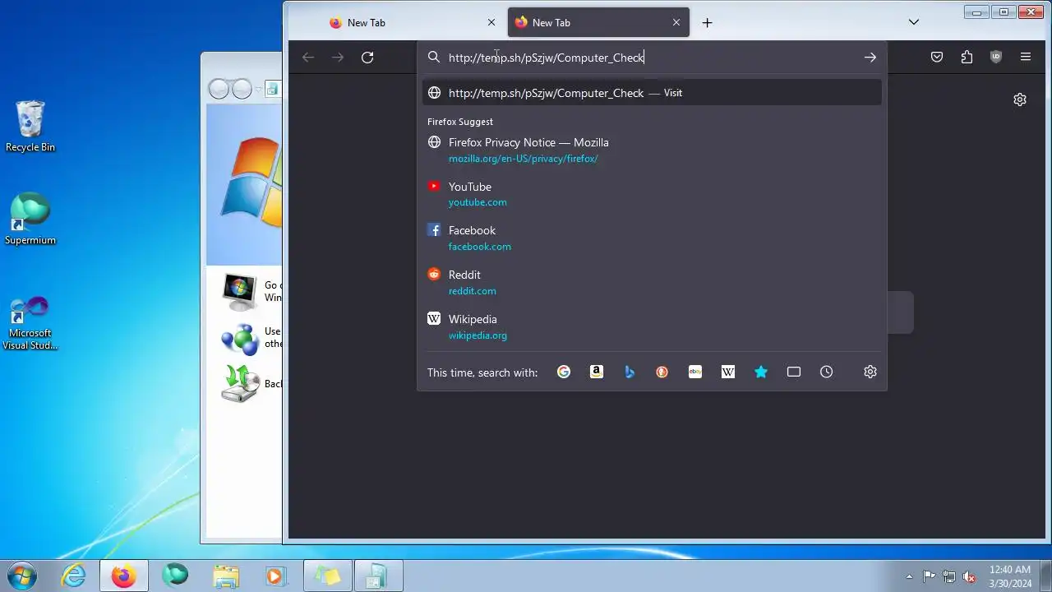Open muted volume tray icon

(x=969, y=576)
